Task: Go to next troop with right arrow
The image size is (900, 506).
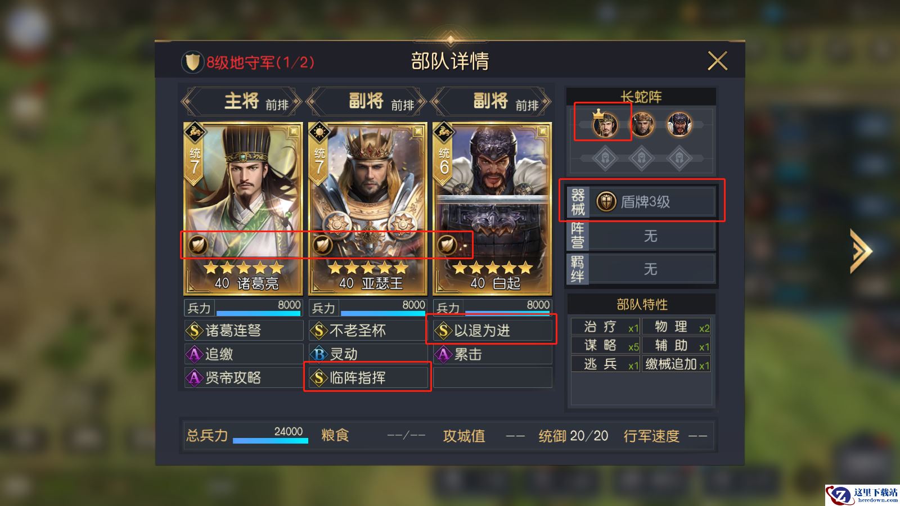Action: click(x=861, y=251)
